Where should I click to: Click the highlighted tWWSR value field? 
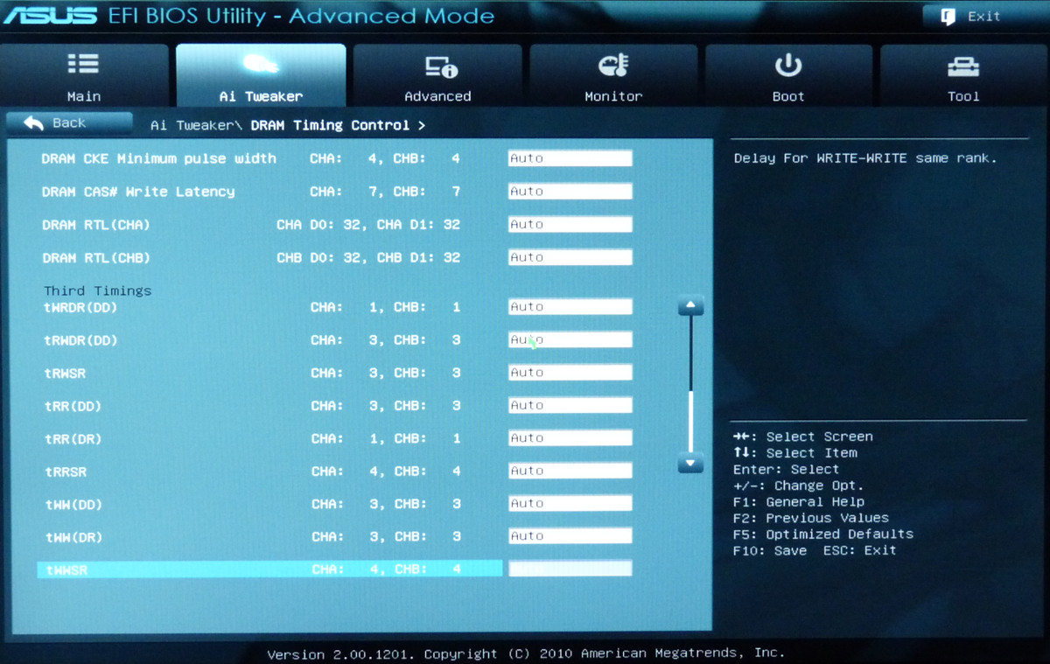point(570,569)
